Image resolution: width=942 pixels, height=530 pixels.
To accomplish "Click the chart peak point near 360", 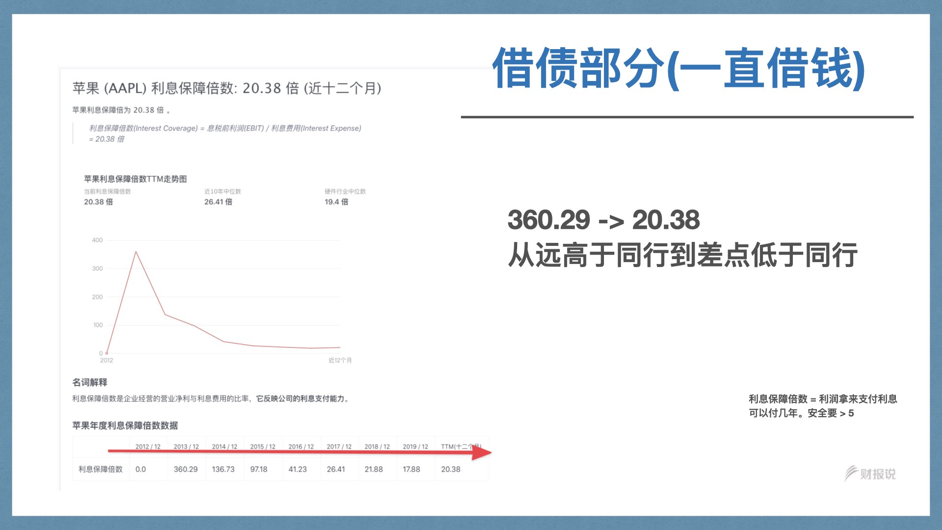I will 136,252.
